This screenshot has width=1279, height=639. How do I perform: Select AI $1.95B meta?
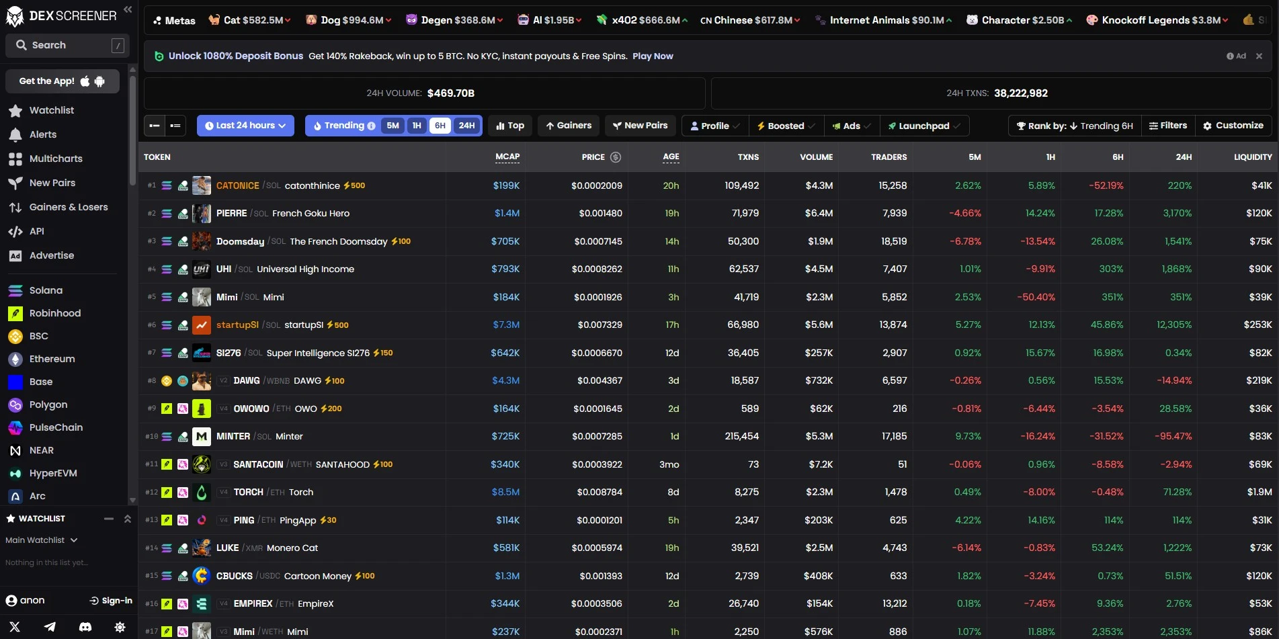point(550,20)
